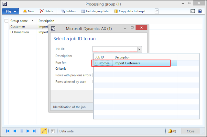Click Copy data to target

(130, 11)
